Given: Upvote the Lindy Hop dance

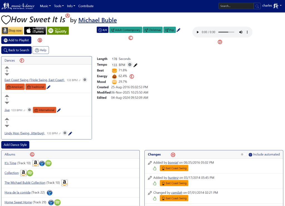Looking at the screenshot, I should (7, 119).
